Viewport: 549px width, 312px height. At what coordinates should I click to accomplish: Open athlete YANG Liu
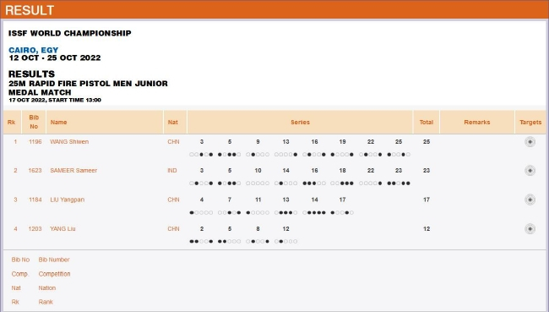(x=63, y=228)
